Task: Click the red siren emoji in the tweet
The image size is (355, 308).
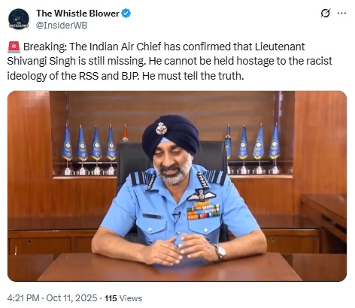Action: [x=14, y=47]
